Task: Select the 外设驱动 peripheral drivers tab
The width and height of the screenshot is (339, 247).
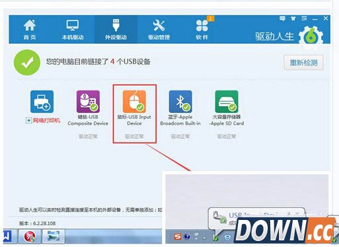Action: coord(116,30)
